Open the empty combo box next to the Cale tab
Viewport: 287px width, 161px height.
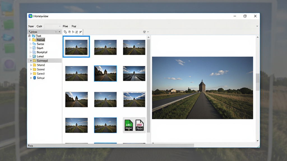(x=53, y=26)
